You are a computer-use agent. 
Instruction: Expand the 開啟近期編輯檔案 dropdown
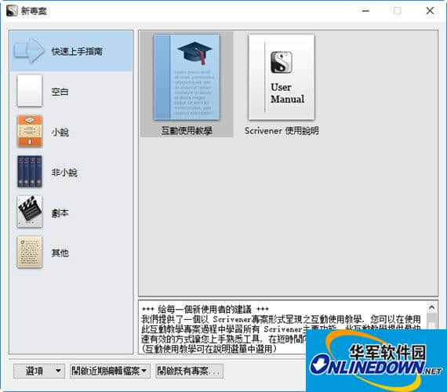point(110,371)
